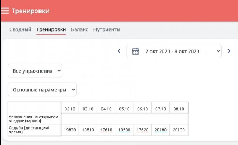Select the 19830 cell for 02.10

point(70,130)
